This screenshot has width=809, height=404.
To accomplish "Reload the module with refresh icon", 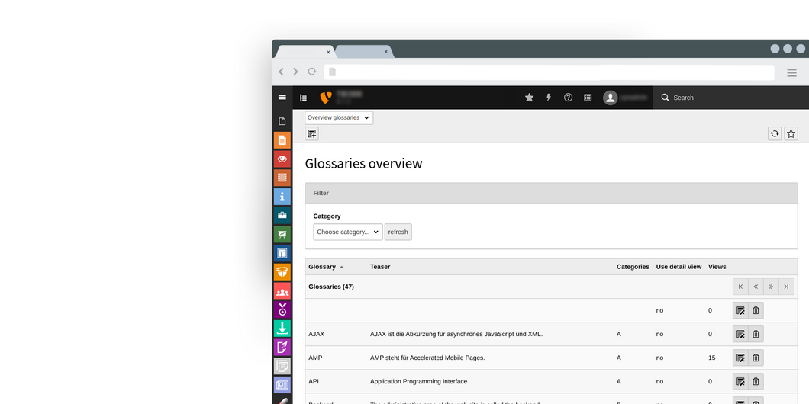I will 775,134.
